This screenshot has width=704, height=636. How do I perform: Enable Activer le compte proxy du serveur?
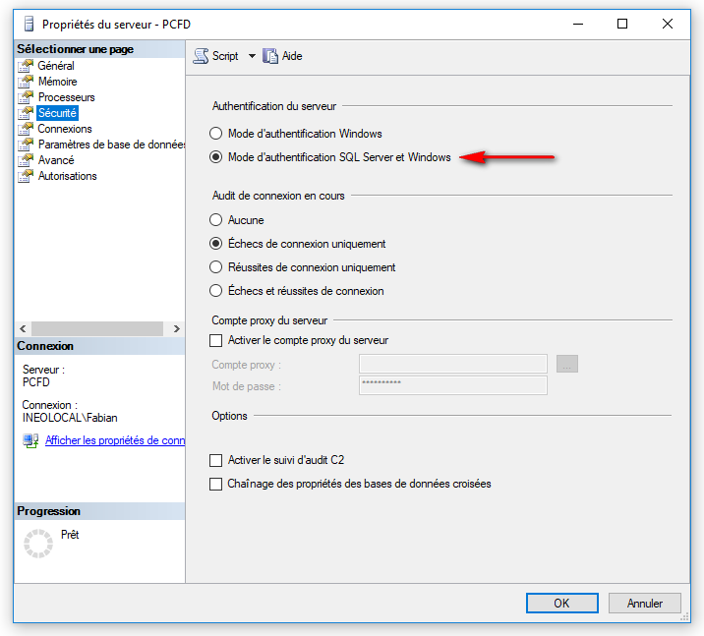(x=216, y=340)
